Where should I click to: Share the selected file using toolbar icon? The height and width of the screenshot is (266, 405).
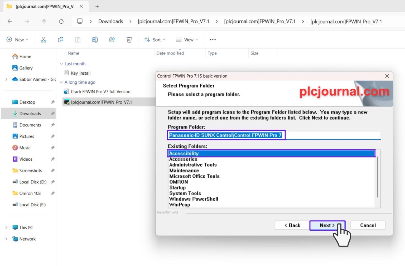(x=112, y=39)
